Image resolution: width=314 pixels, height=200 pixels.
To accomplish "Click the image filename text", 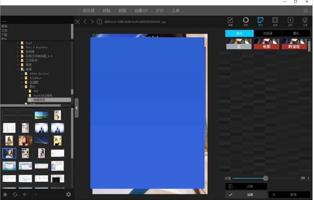I will coord(135,22).
